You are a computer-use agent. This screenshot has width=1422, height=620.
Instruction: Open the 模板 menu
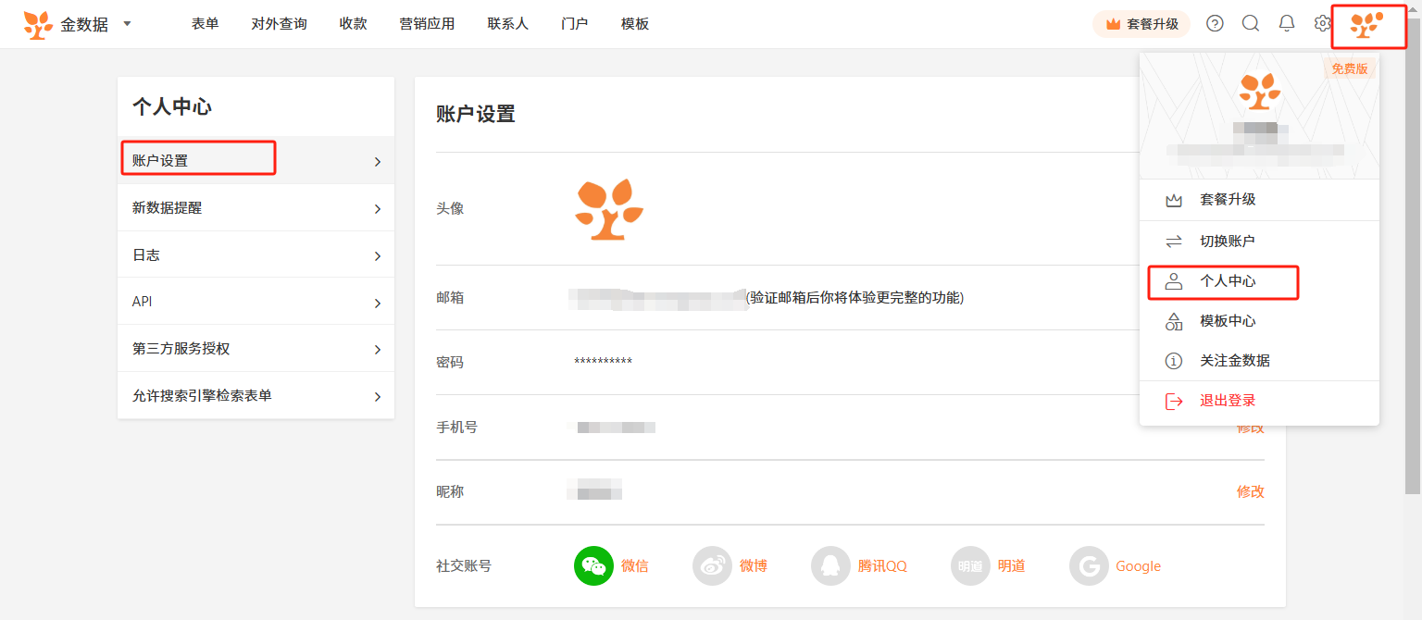635,24
